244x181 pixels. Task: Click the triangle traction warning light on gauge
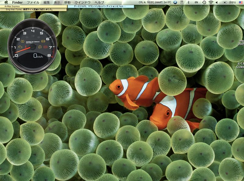(40, 47)
